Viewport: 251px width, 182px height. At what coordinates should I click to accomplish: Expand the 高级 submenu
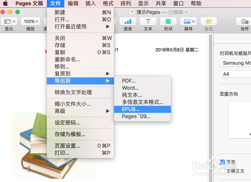(60, 111)
